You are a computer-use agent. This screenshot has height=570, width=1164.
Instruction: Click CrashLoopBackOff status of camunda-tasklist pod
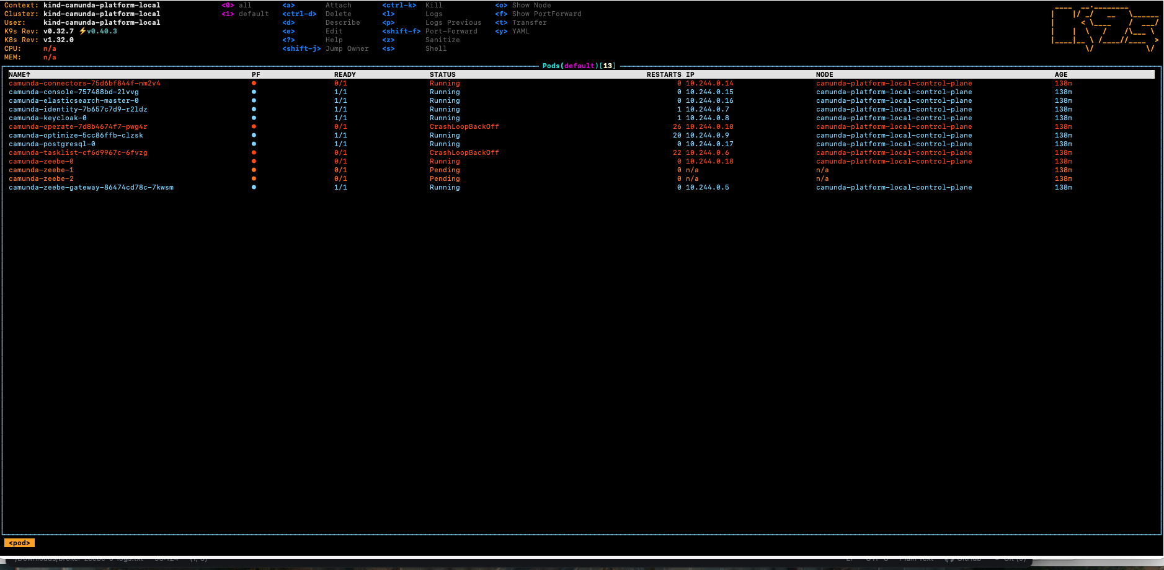pos(464,152)
